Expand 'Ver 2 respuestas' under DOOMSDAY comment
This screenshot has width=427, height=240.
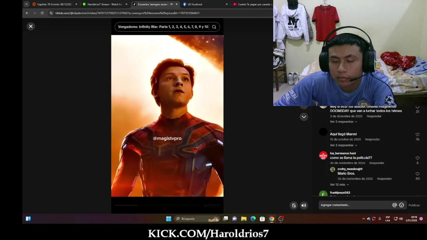click(x=343, y=122)
